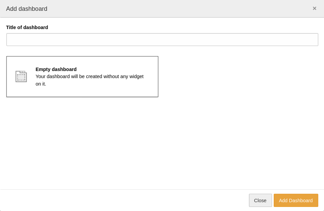
Task: Click the "Add dashboard" modal heading
Action: click(27, 9)
